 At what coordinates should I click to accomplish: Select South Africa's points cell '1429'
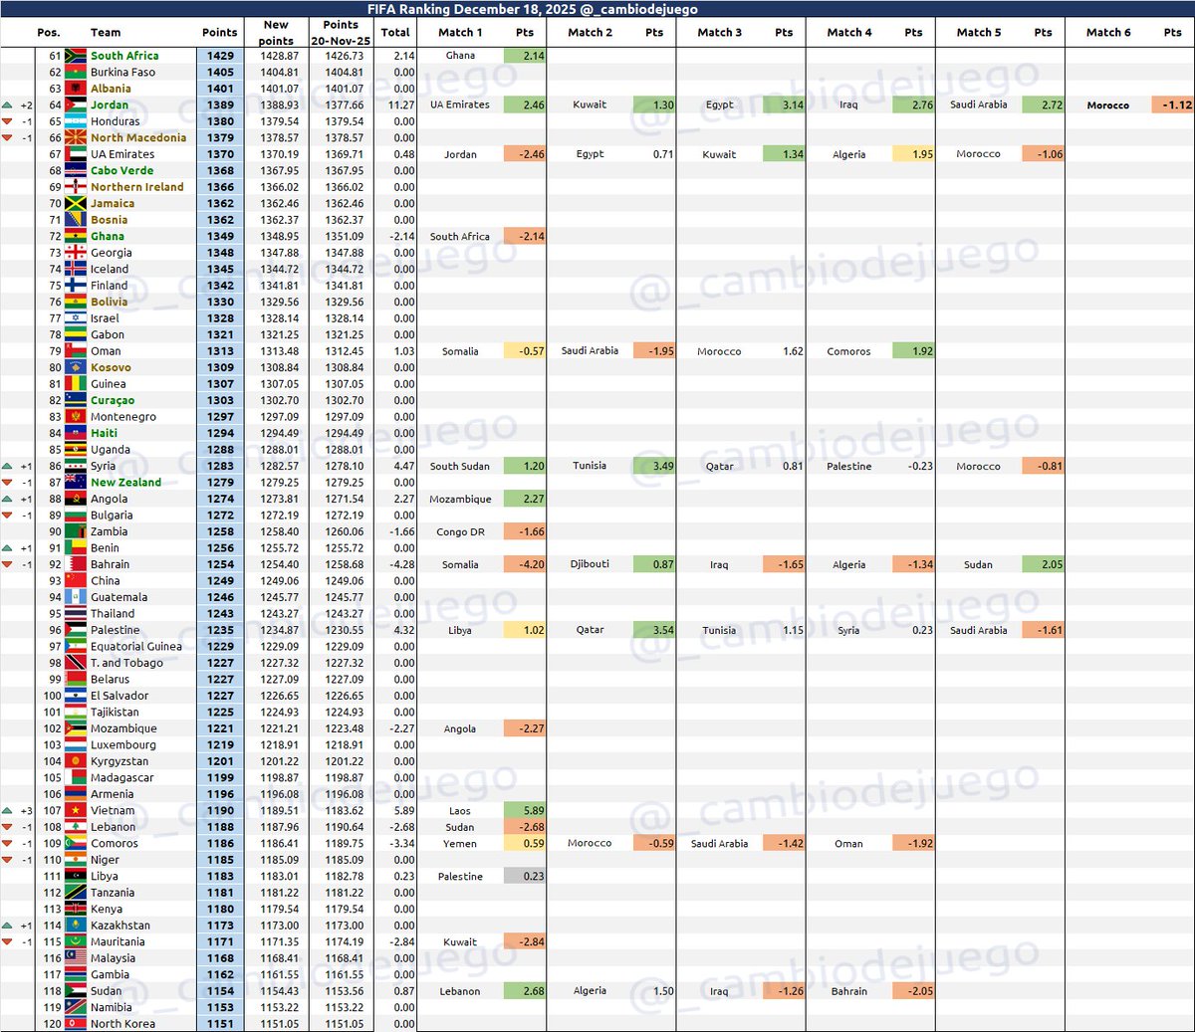pyautogui.click(x=220, y=56)
